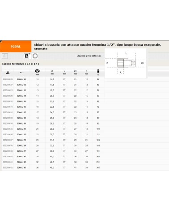Open article 920AL 36 link
This screenshot has height=212, width=169.
tap(21, 168)
